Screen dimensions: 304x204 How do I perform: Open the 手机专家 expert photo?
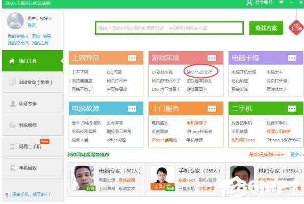click(162, 178)
